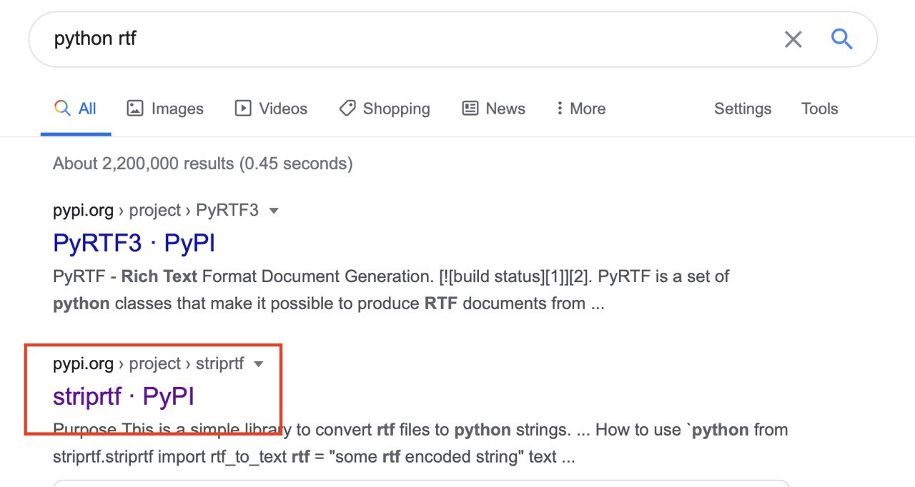Click the About 2,200,000 results text
915x487 pixels.
[202, 164]
